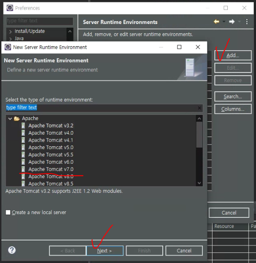Screen dimensions: 256x263
Task: Click Edit... in Preferences
Action: tap(233, 68)
